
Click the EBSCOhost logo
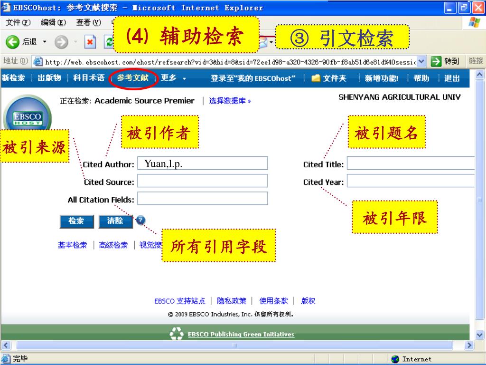point(27,116)
